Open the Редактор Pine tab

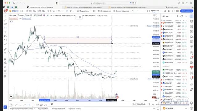43,109
